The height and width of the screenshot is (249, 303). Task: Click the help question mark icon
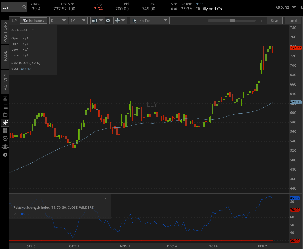(x=5, y=155)
